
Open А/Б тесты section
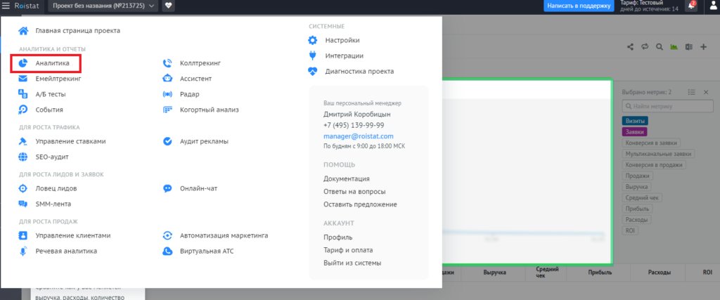tap(51, 94)
